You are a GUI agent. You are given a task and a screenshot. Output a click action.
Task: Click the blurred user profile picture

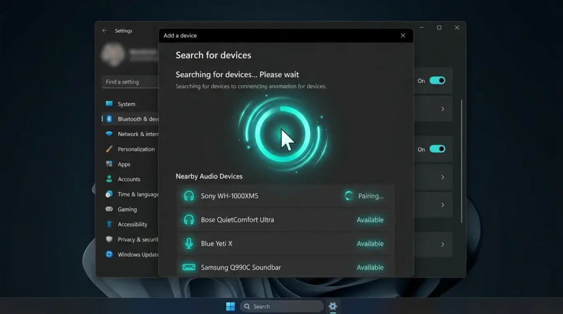[113, 54]
